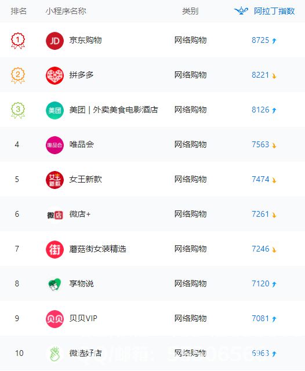Click the green heart 享物说 icon
Image resolution: width=305 pixels, height=371 pixels.
click(55, 284)
